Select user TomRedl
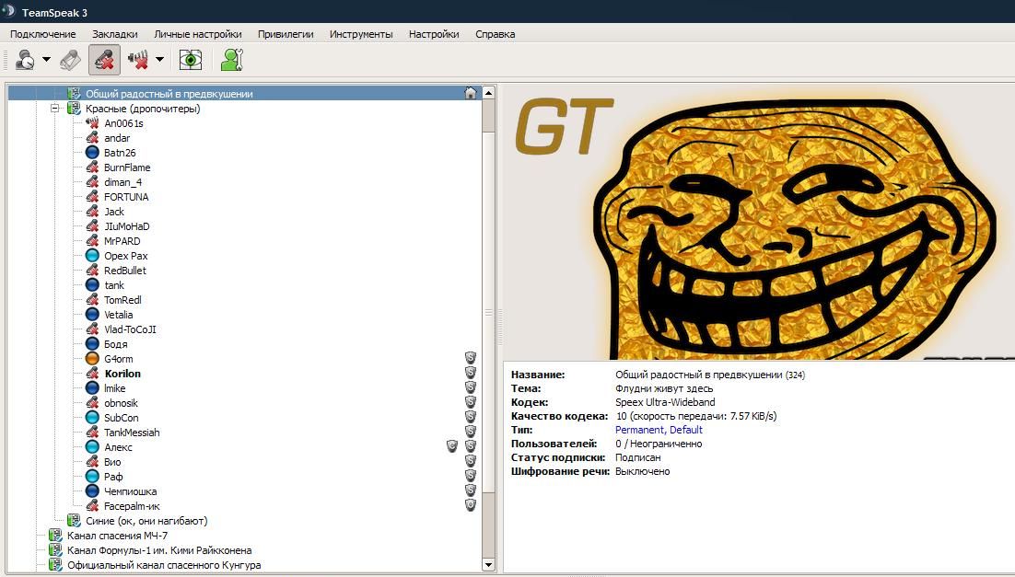1015x577 pixels. pyautogui.click(x=122, y=300)
